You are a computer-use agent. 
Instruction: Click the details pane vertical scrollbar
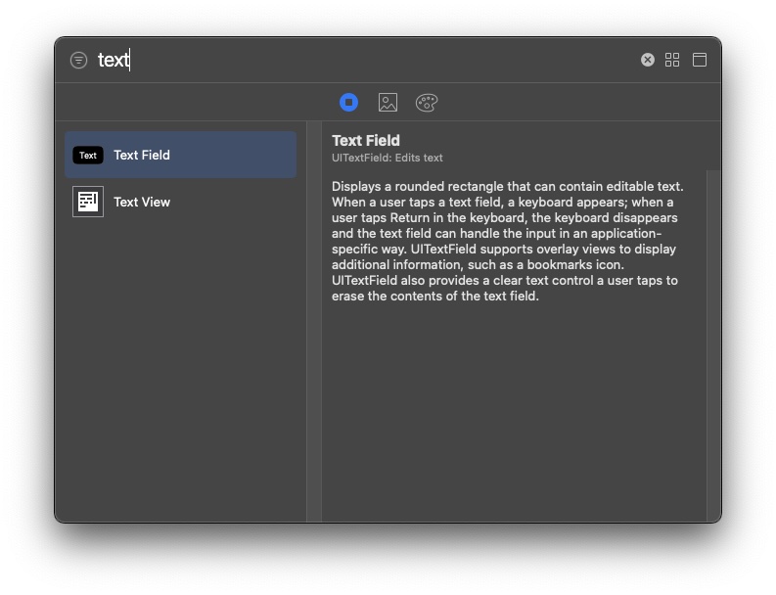click(712, 345)
